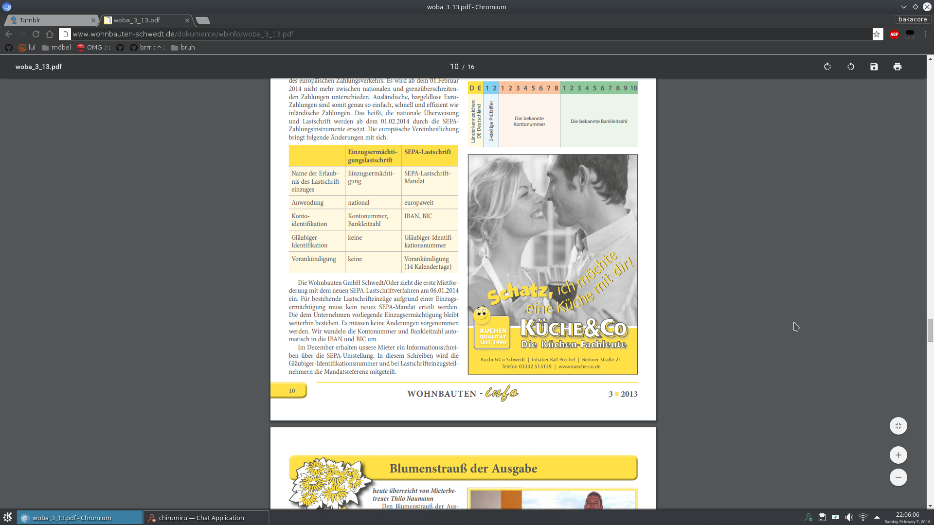Open the dark extension icon beside ABP
934x525 pixels.
point(910,34)
